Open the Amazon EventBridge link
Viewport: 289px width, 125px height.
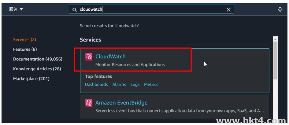pos(121,103)
